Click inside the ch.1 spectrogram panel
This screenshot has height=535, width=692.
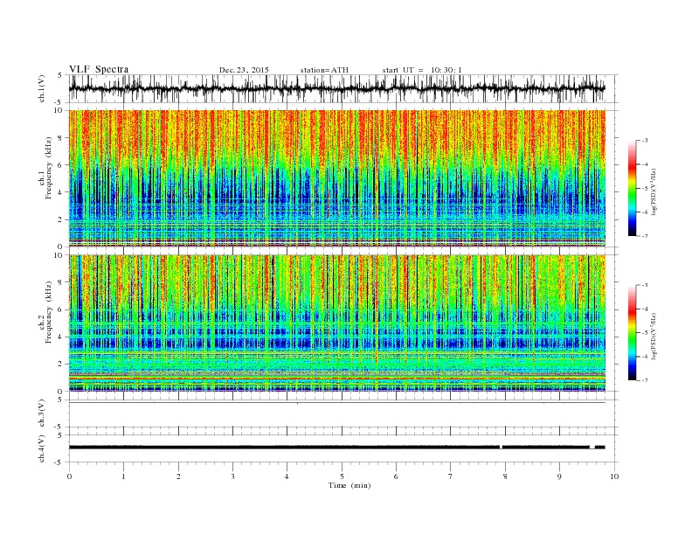(x=336, y=178)
